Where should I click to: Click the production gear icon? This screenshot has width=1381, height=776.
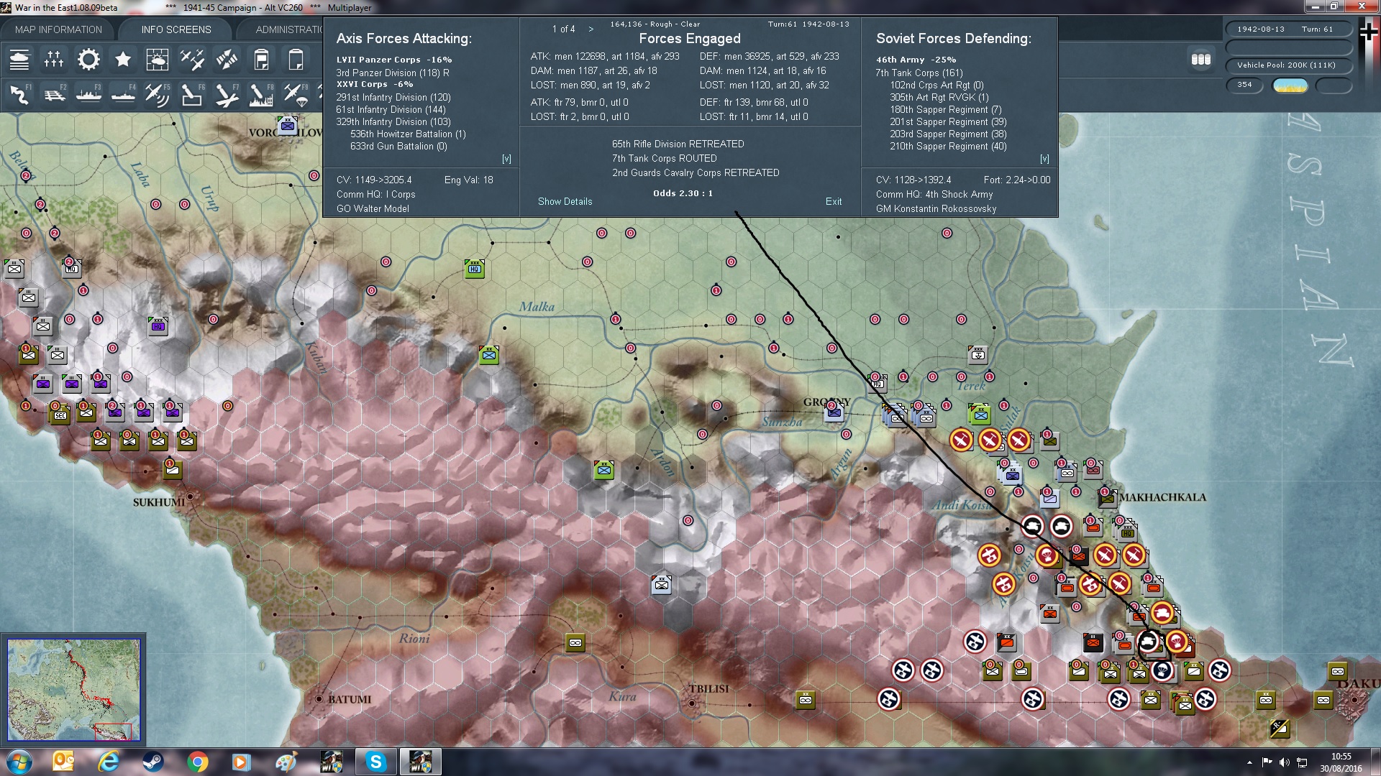pyautogui.click(x=88, y=60)
